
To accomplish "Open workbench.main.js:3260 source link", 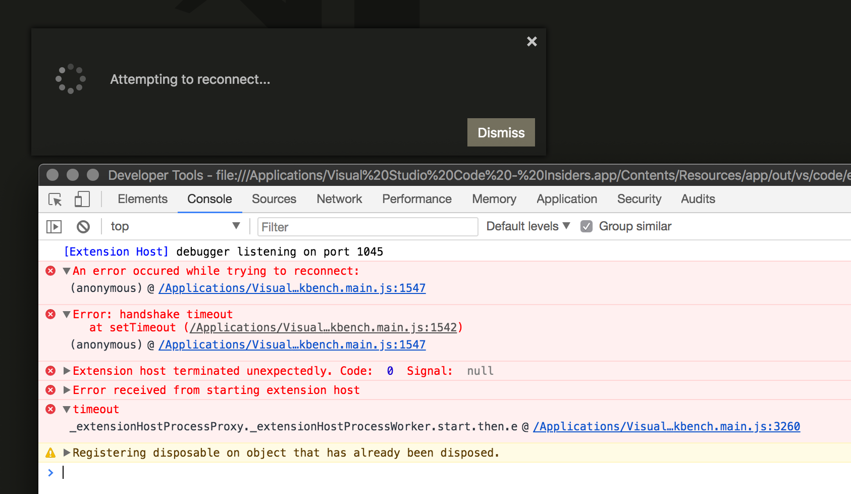I will (x=666, y=426).
